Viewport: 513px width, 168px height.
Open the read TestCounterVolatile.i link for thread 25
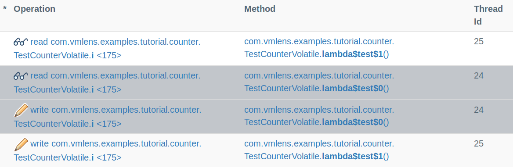click(107, 48)
